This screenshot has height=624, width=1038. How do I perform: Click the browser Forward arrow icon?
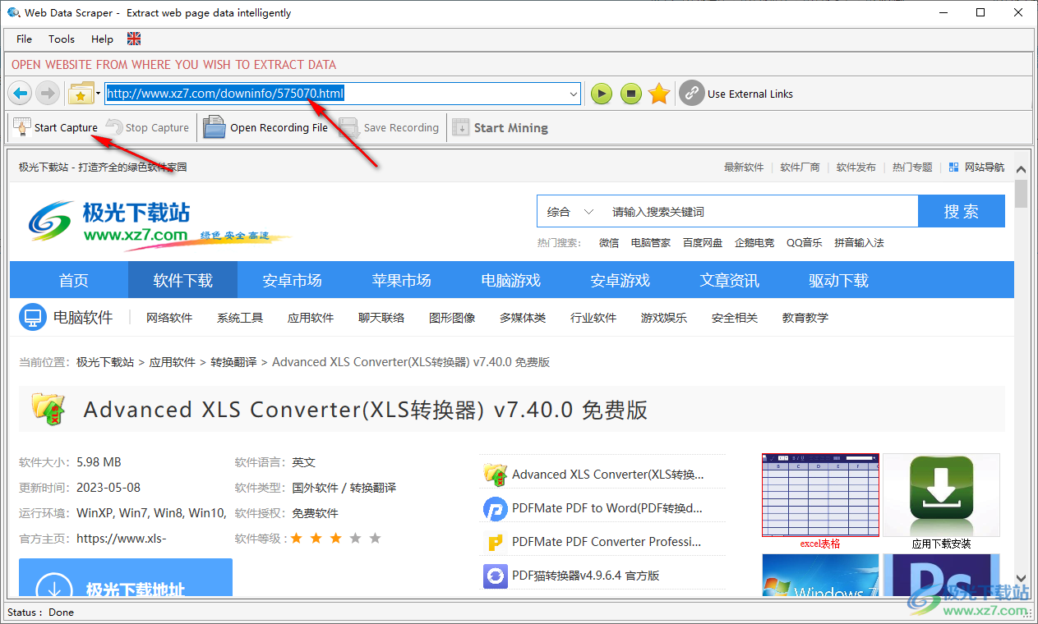point(47,94)
